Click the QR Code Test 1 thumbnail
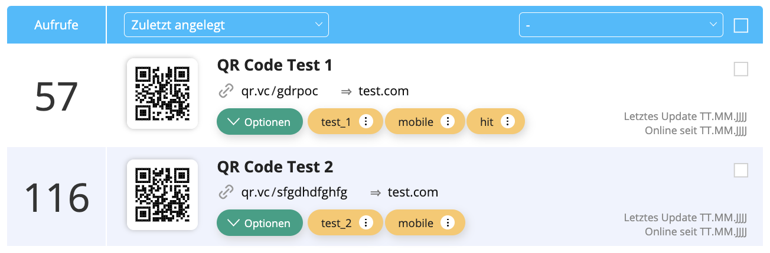This screenshot has width=770, height=253. coord(162,93)
